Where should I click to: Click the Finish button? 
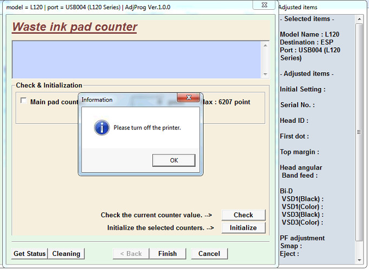167,254
